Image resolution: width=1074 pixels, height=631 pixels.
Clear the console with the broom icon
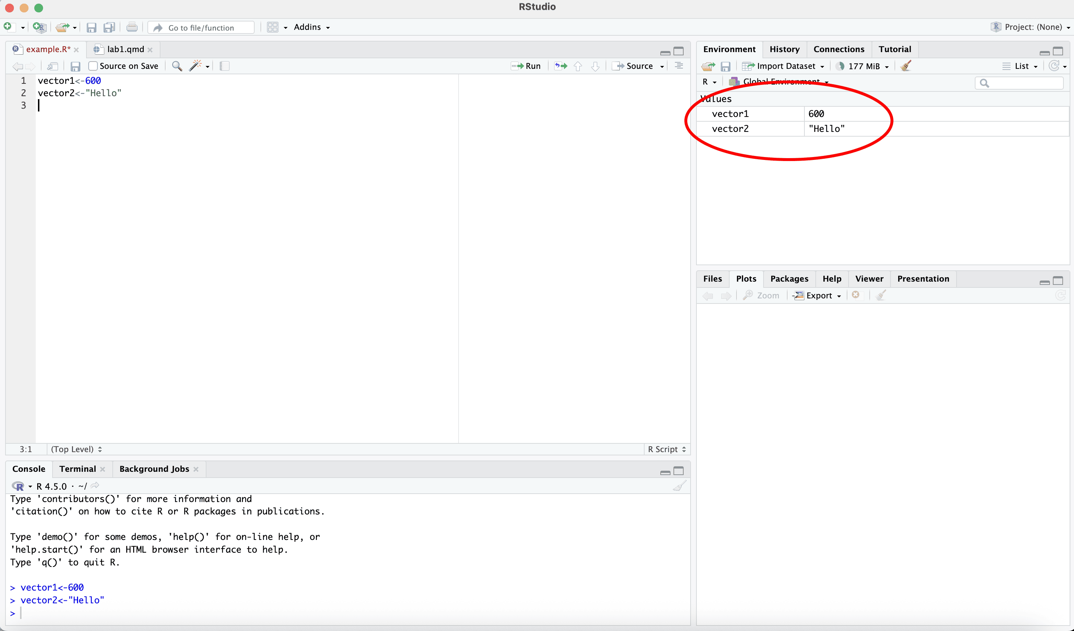coord(679,486)
